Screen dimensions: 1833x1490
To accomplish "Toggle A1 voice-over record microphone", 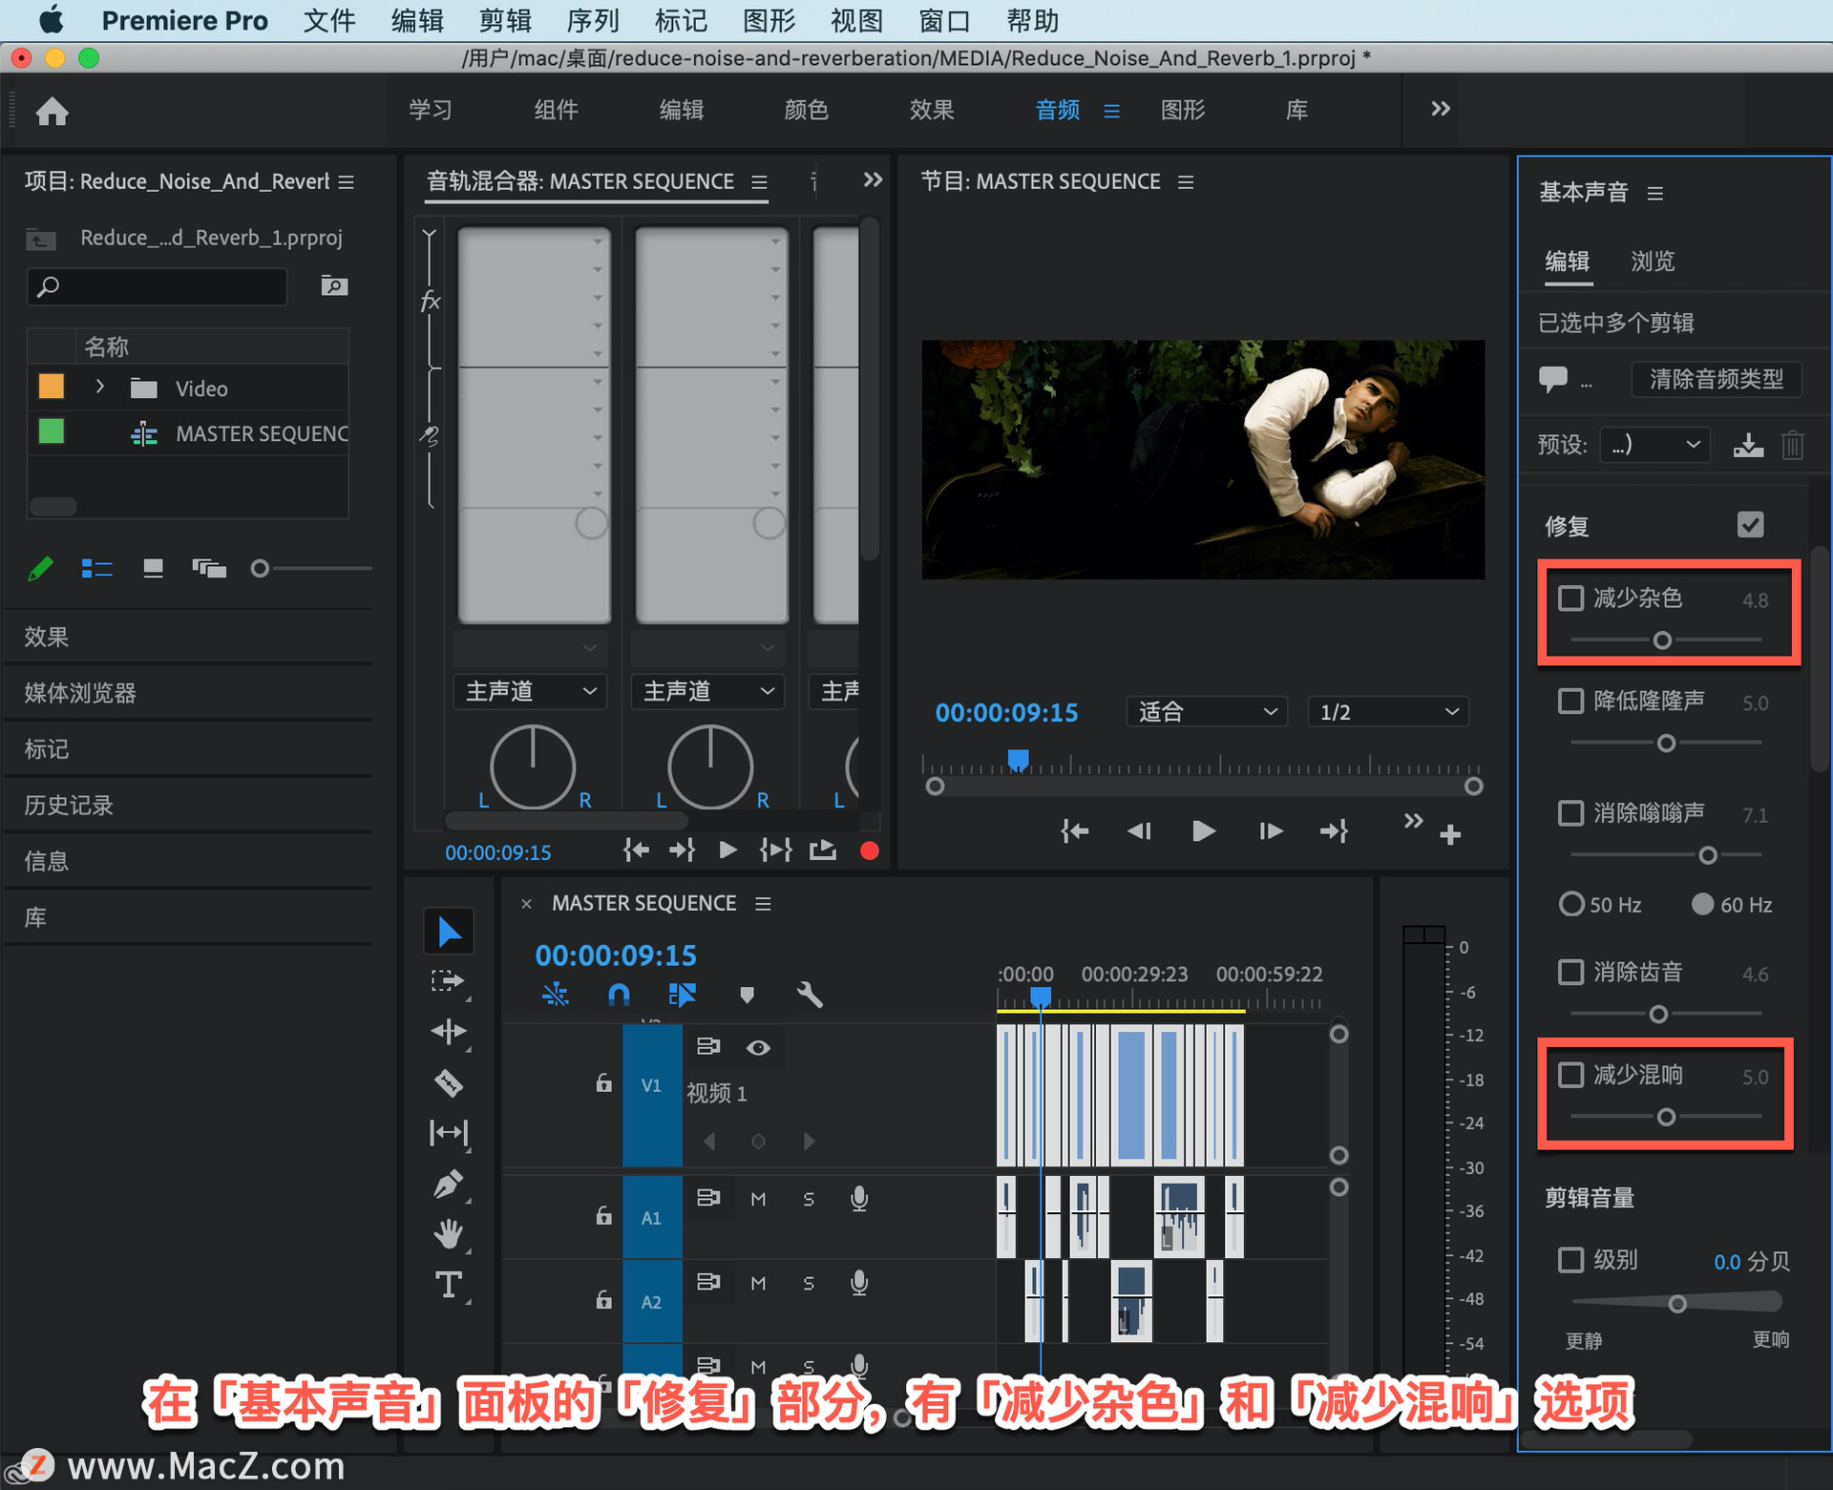I will coord(858,1199).
